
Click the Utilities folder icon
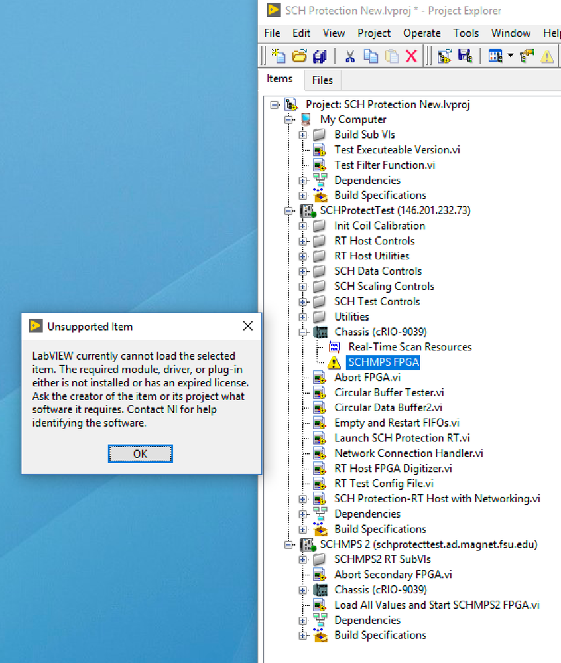(x=320, y=317)
